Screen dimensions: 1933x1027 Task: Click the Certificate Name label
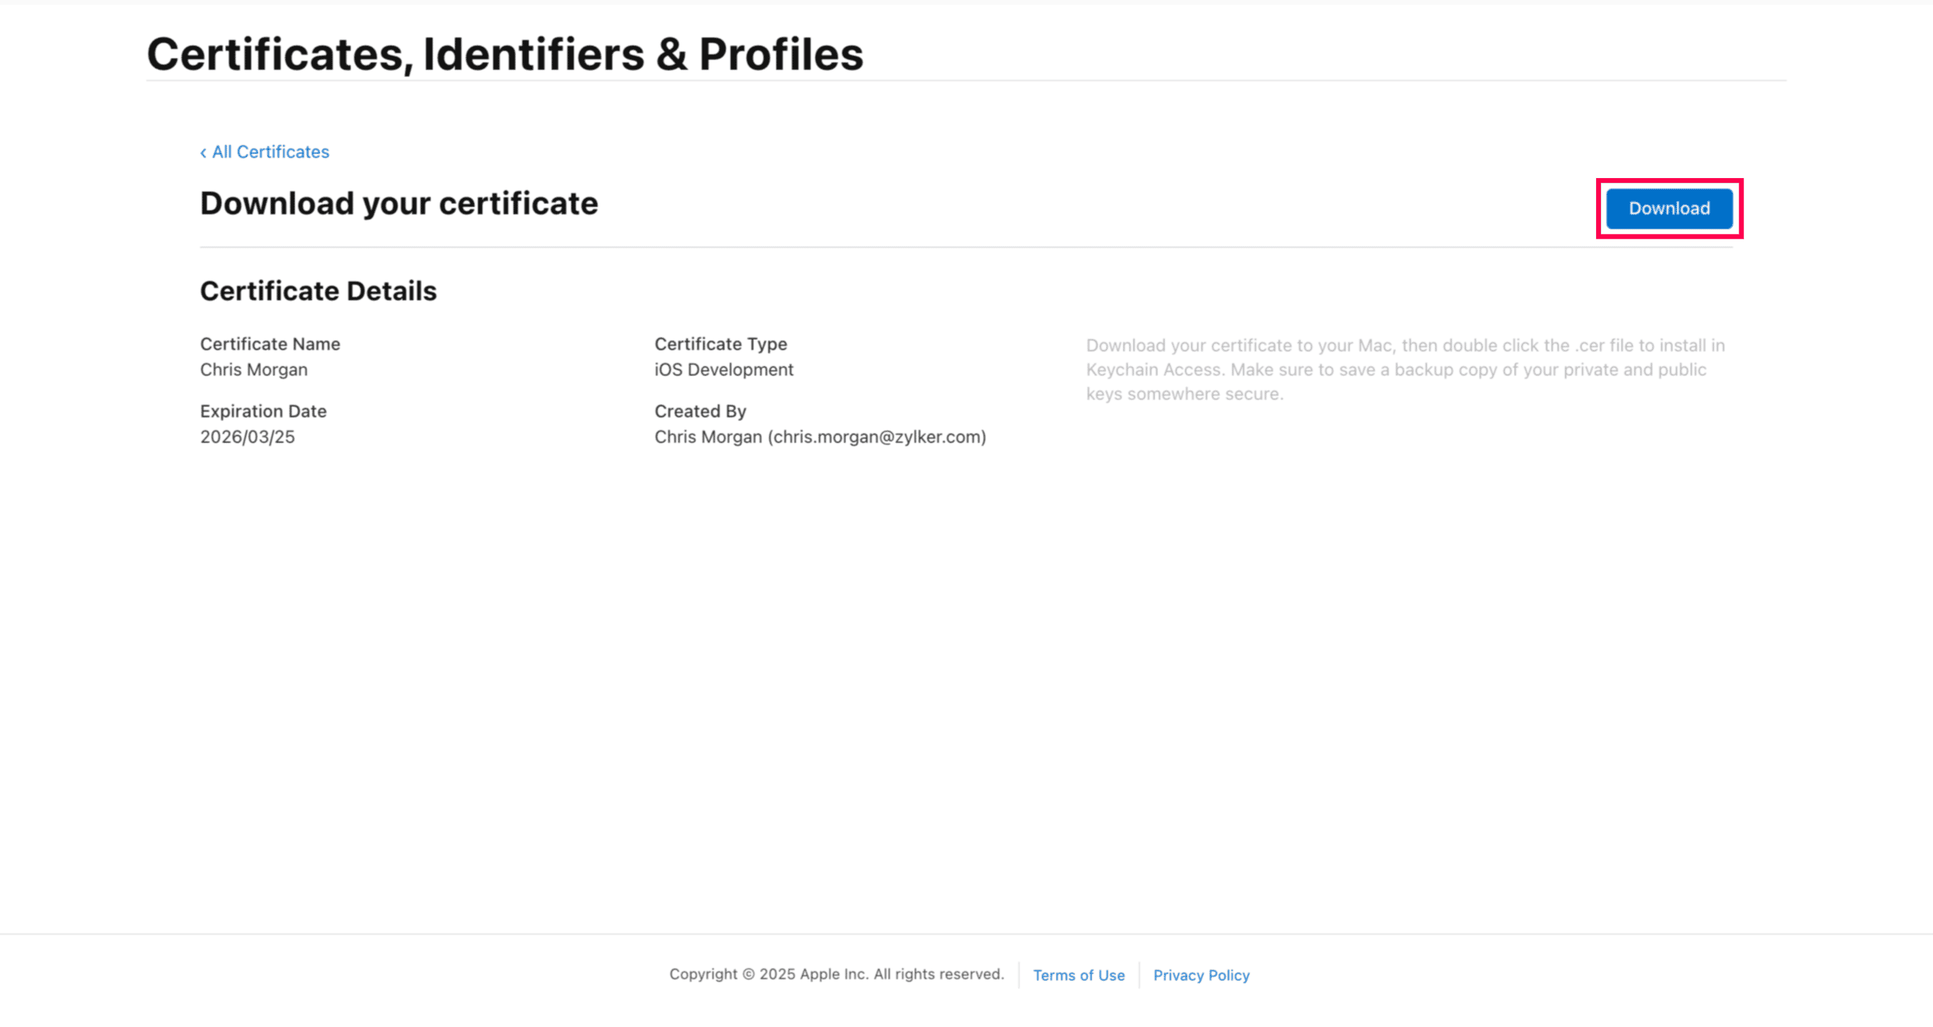(270, 344)
